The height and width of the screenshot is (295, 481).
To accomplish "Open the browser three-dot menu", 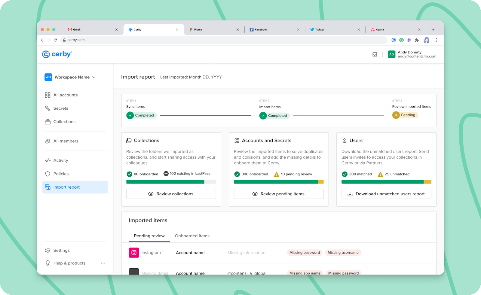I will pos(437,40).
